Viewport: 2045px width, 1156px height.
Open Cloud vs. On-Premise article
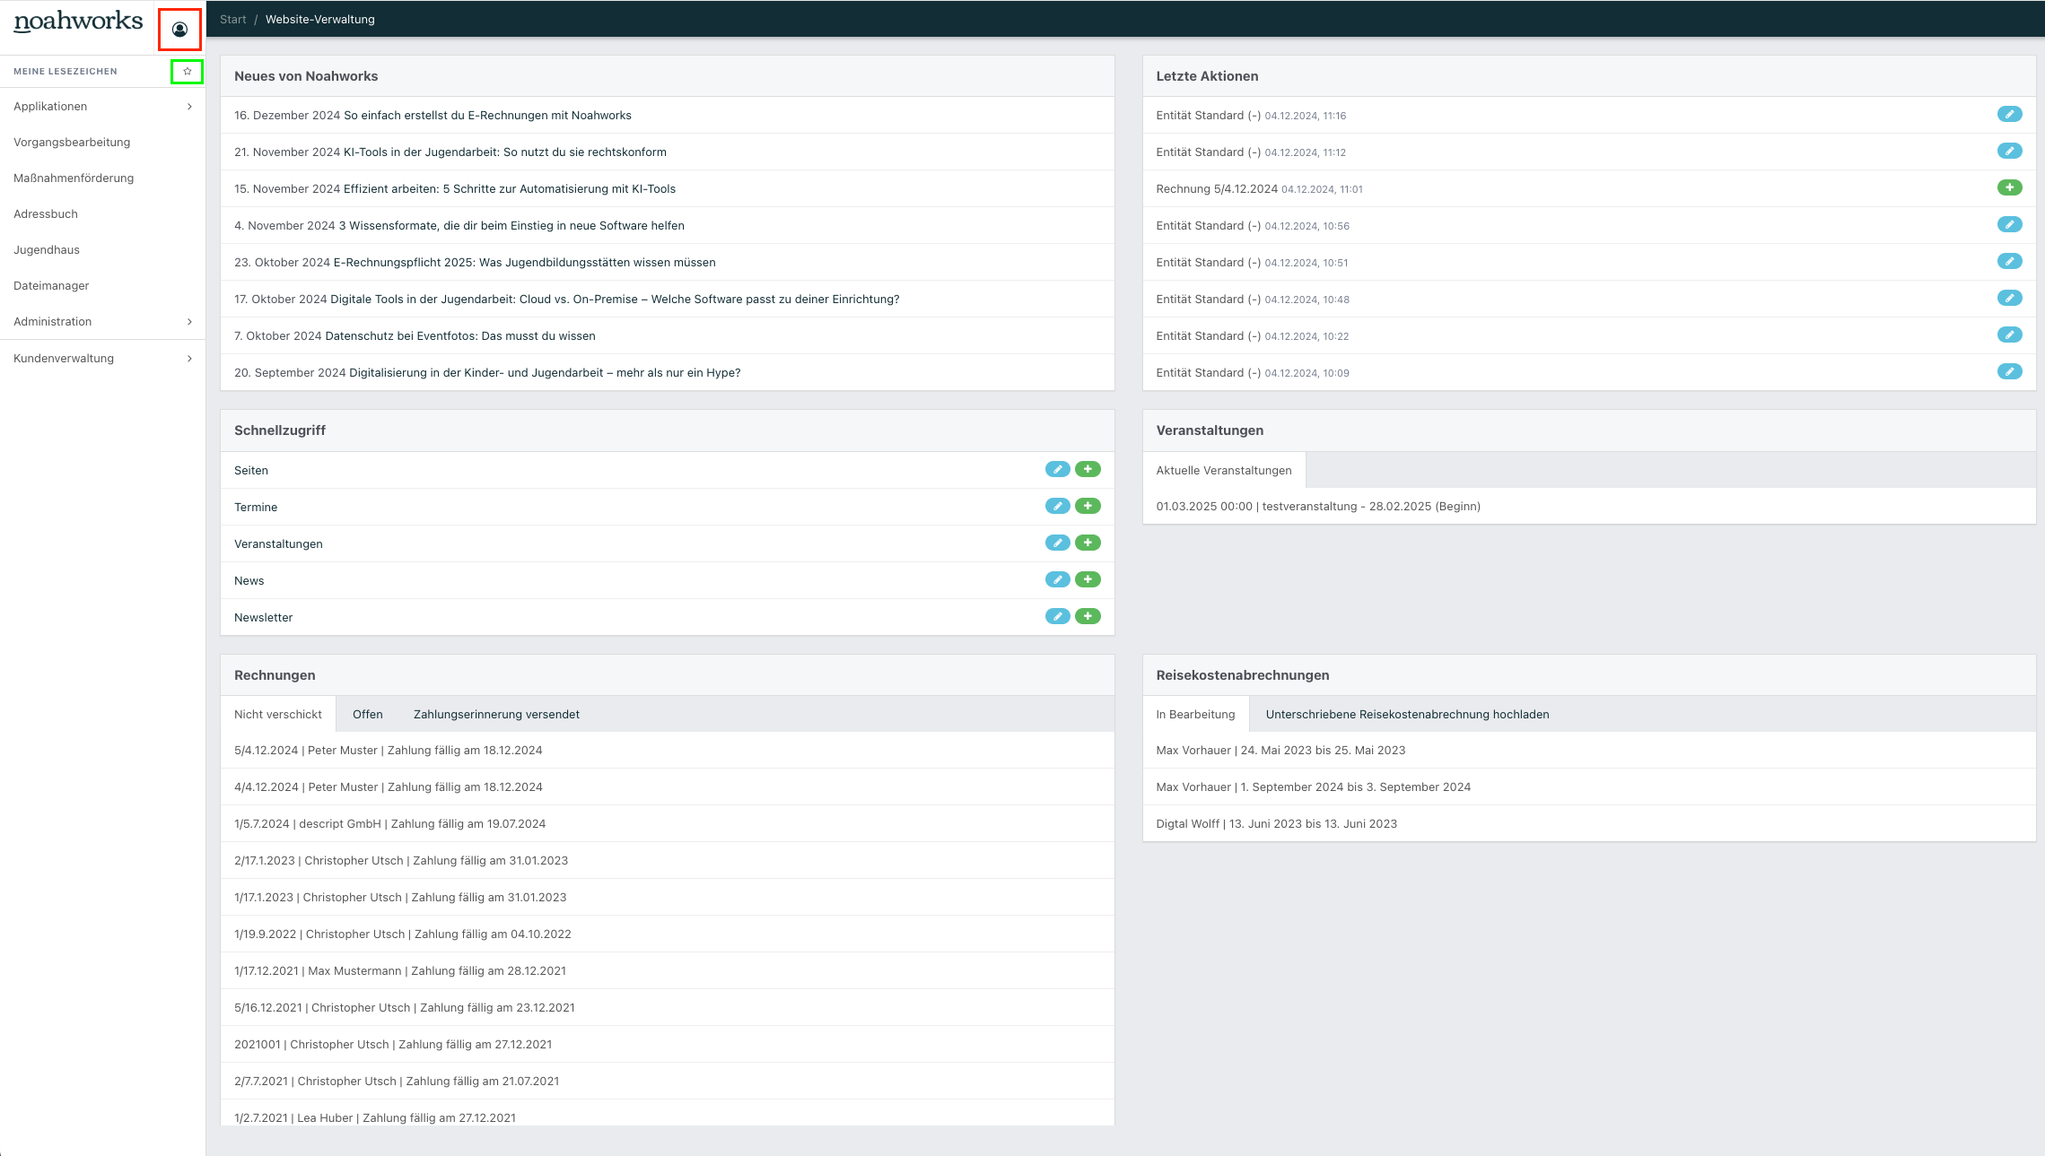[615, 300]
